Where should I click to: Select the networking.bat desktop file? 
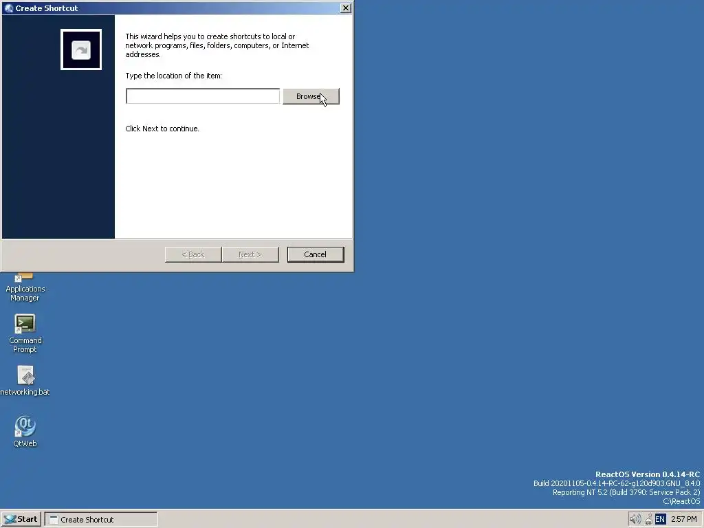point(25,381)
